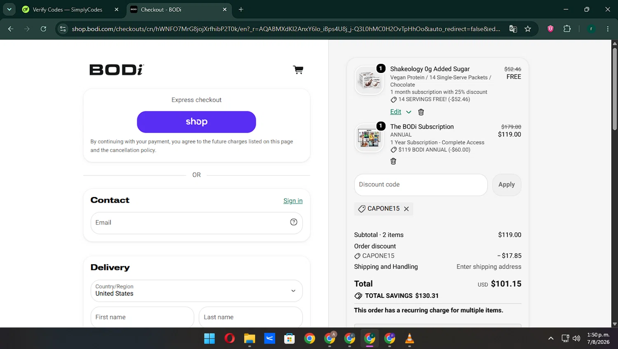Close the Verify Codes — SimplyCodes tab
The height and width of the screenshot is (349, 618).
click(117, 9)
